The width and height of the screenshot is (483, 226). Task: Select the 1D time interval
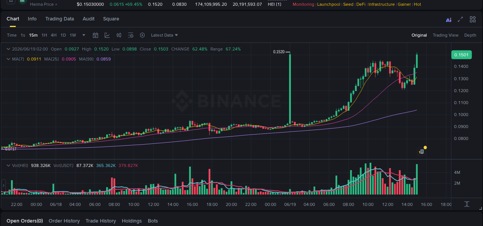pyautogui.click(x=63, y=35)
